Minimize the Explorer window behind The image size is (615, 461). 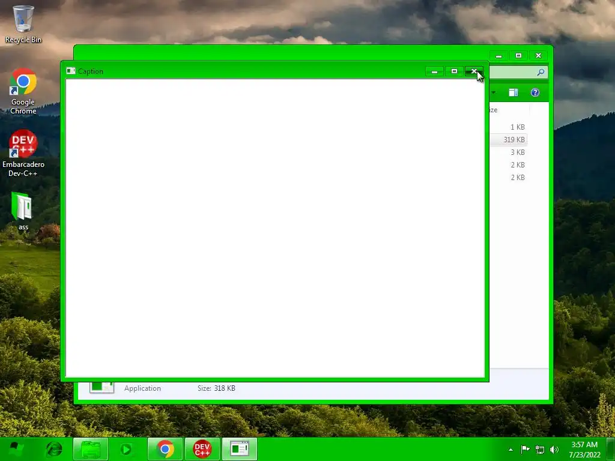tap(498, 56)
